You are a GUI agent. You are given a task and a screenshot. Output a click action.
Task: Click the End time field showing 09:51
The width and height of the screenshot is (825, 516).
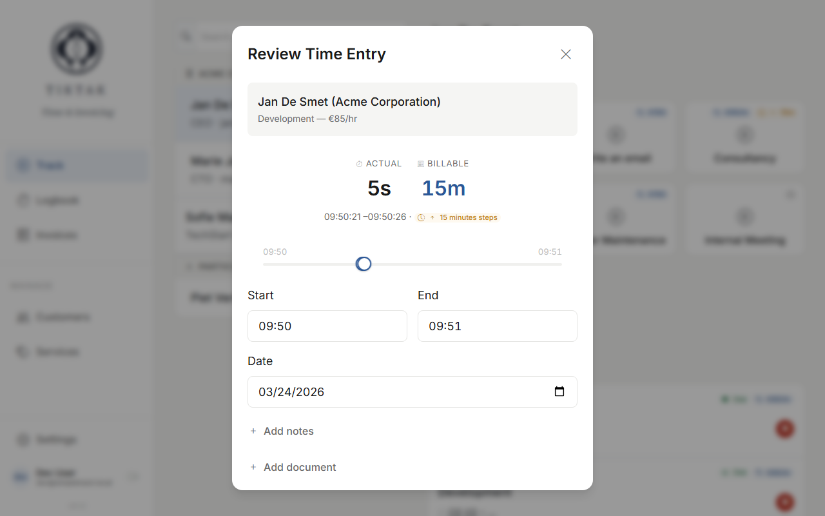pyautogui.click(x=497, y=326)
